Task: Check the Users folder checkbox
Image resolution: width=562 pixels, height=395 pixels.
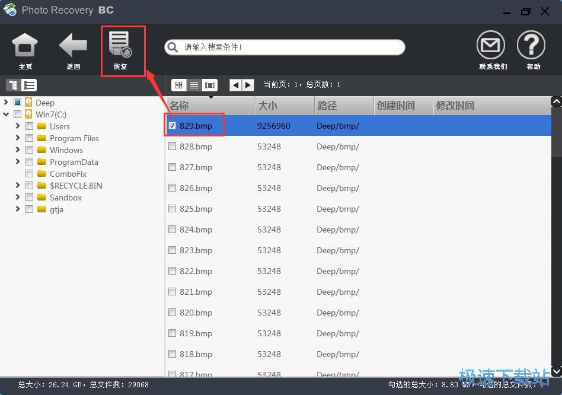Action: [30, 126]
